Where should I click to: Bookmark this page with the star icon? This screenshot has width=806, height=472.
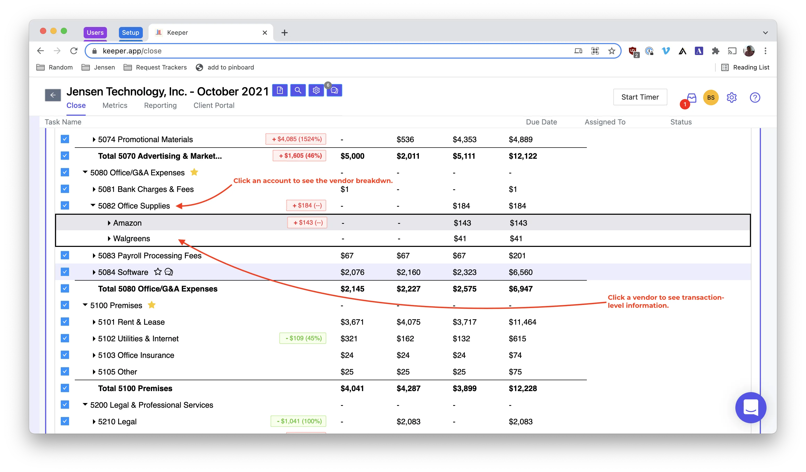(612, 51)
